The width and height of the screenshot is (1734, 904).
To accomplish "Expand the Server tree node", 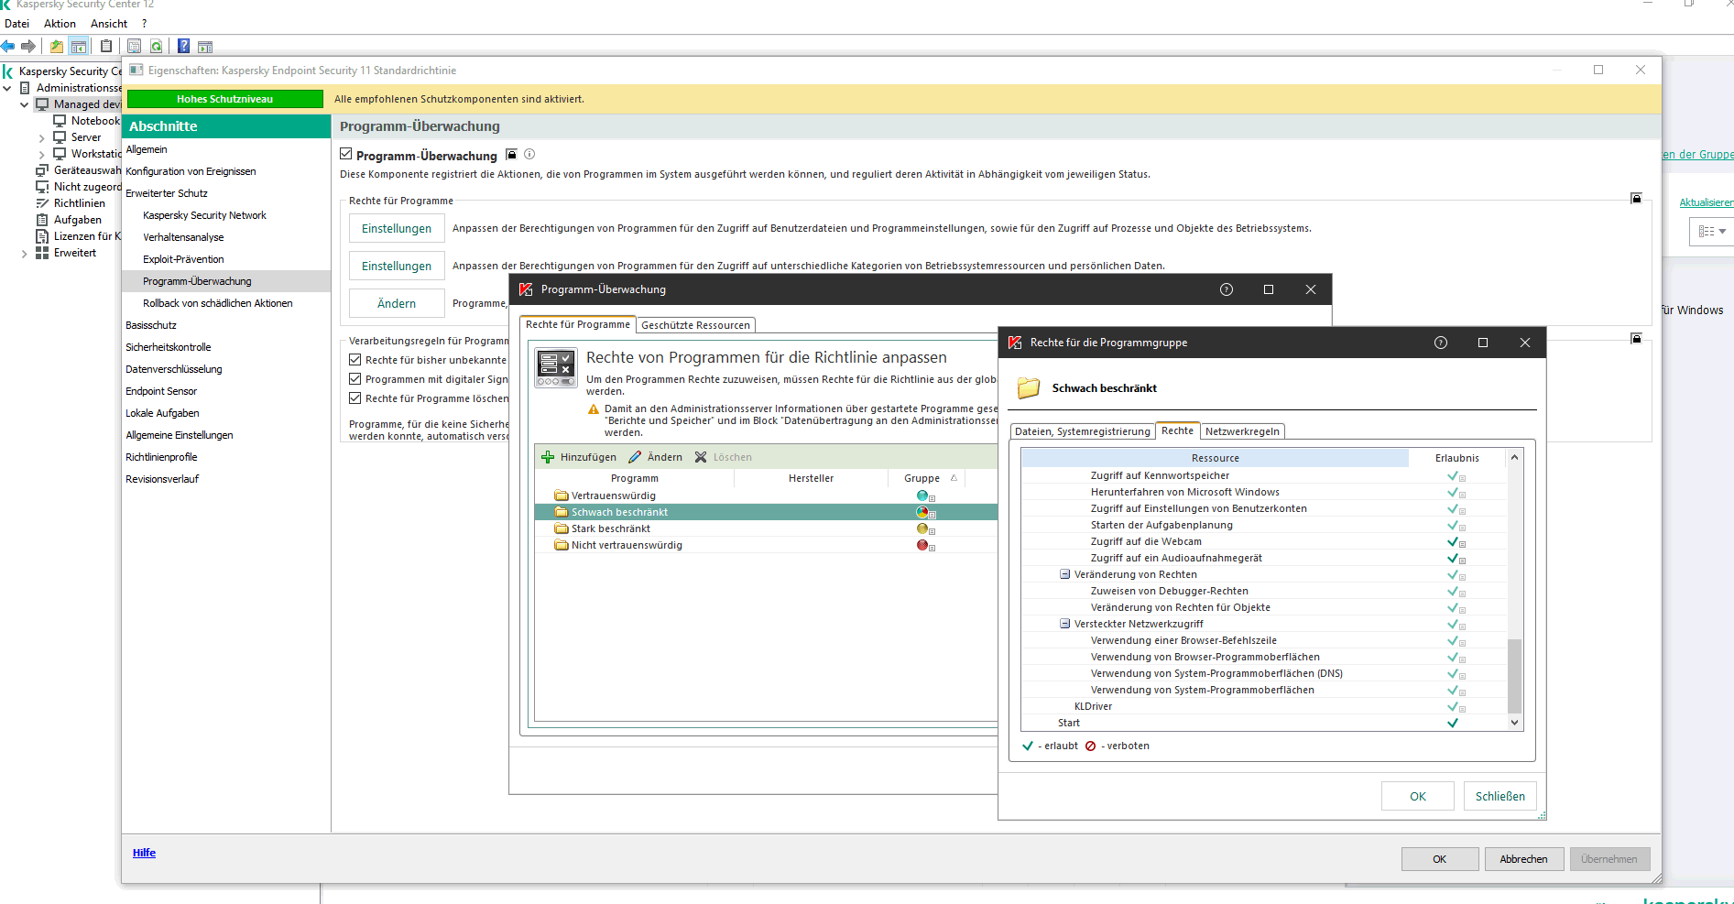I will [41, 138].
